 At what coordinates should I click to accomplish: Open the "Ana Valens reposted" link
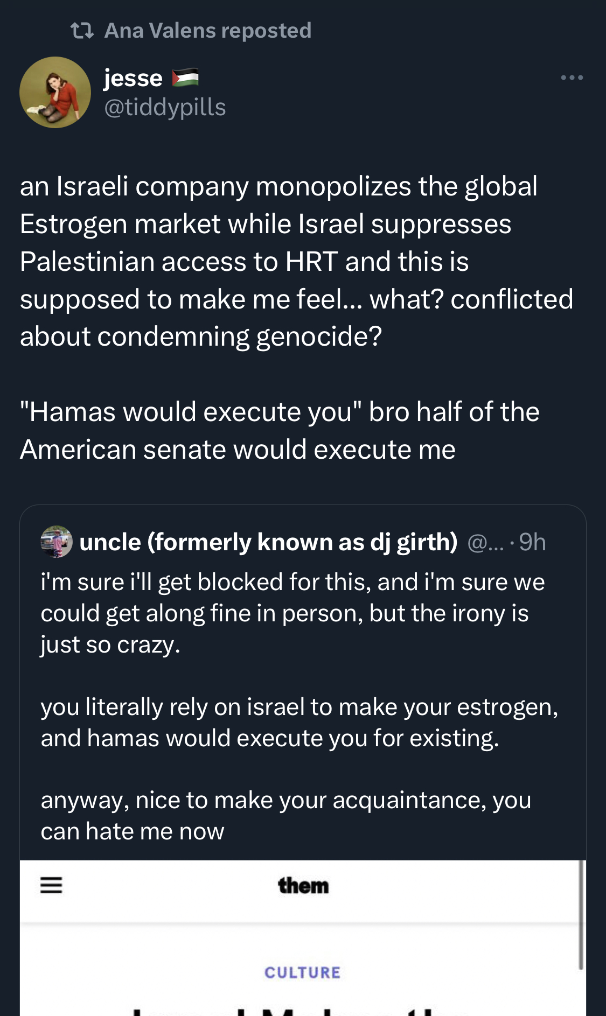207,31
